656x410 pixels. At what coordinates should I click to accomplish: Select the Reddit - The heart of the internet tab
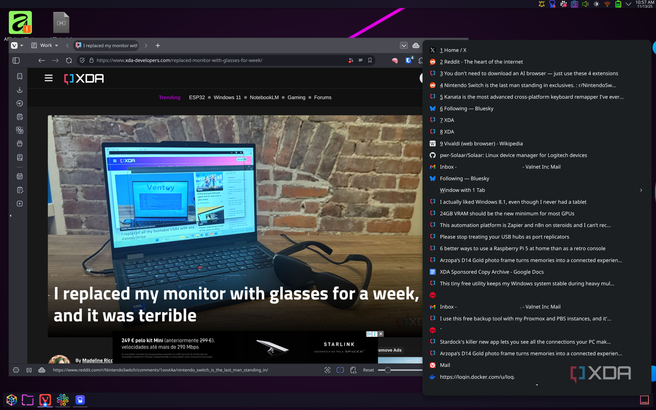click(481, 62)
